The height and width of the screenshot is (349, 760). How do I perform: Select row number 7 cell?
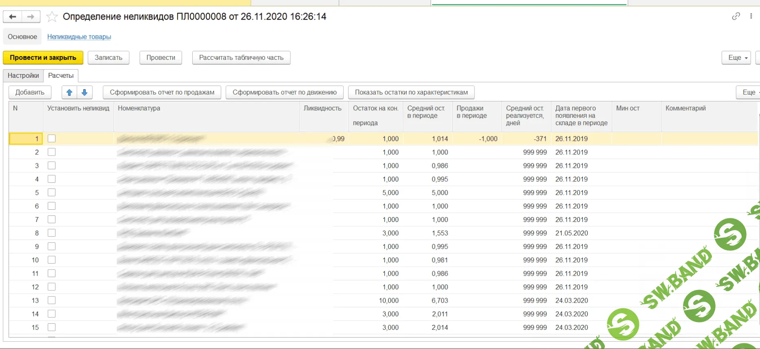tap(26, 219)
